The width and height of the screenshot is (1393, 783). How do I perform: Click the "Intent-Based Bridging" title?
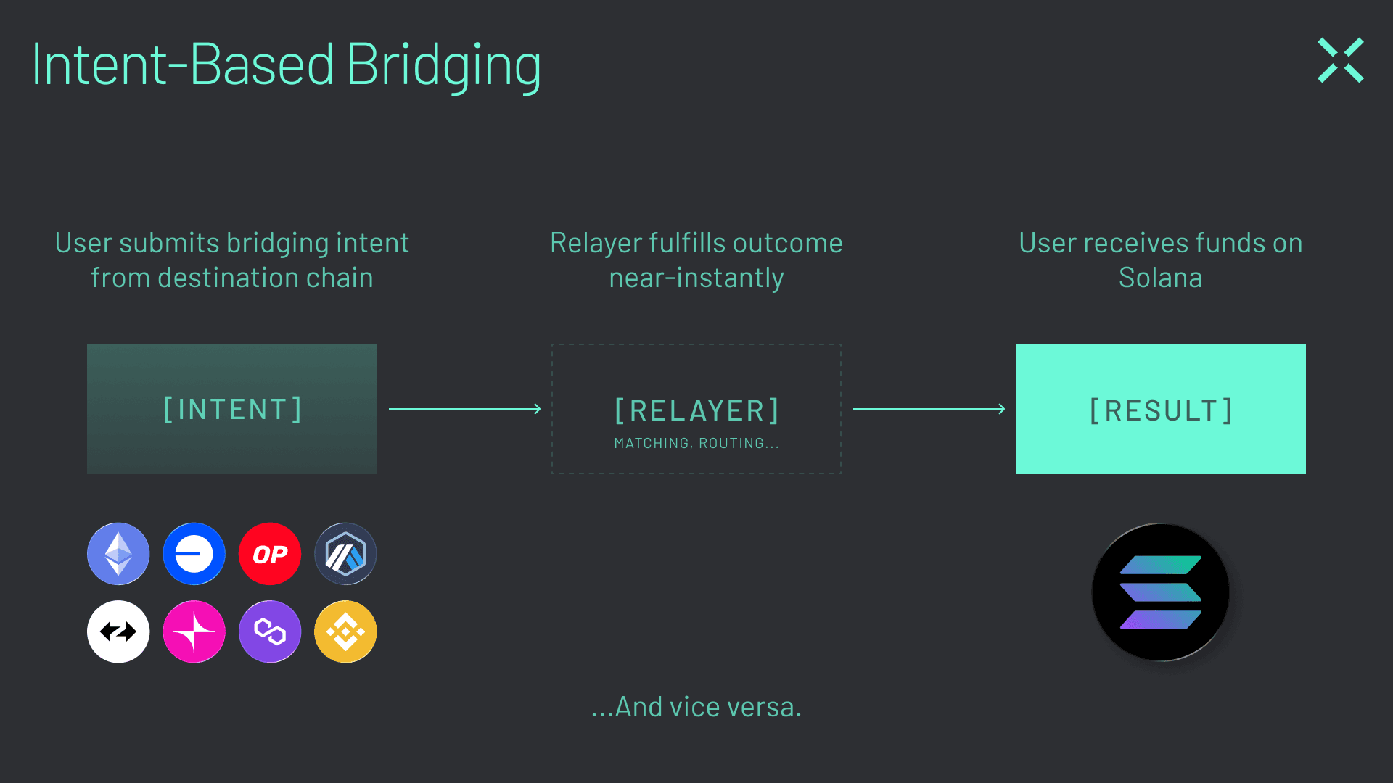pos(287,65)
